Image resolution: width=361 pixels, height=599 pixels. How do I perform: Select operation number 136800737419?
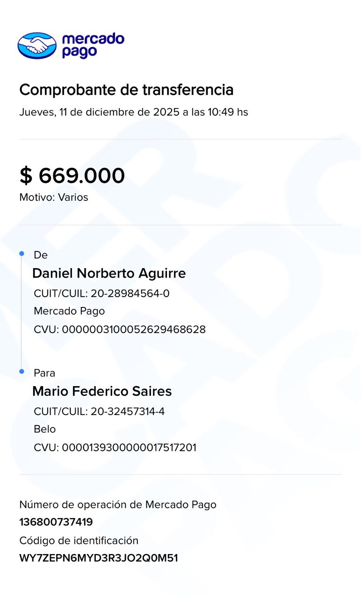point(56,522)
